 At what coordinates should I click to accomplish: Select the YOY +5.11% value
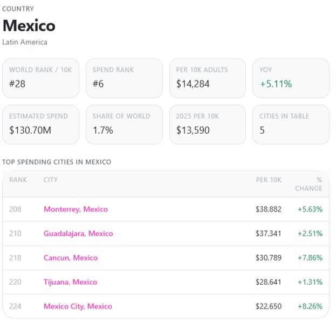tap(276, 84)
